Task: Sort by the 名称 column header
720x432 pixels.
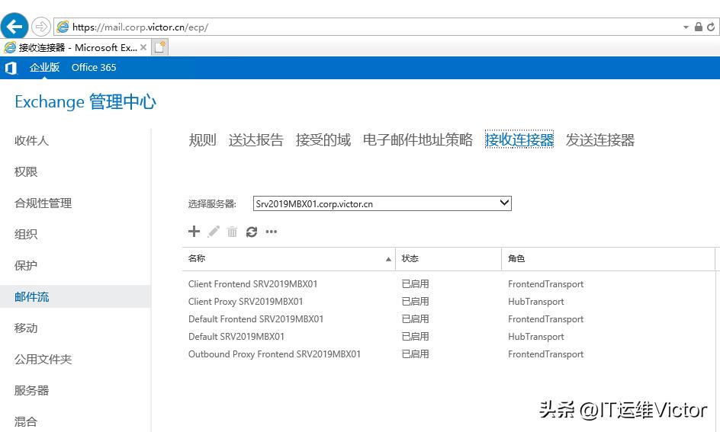Action: click(289, 258)
